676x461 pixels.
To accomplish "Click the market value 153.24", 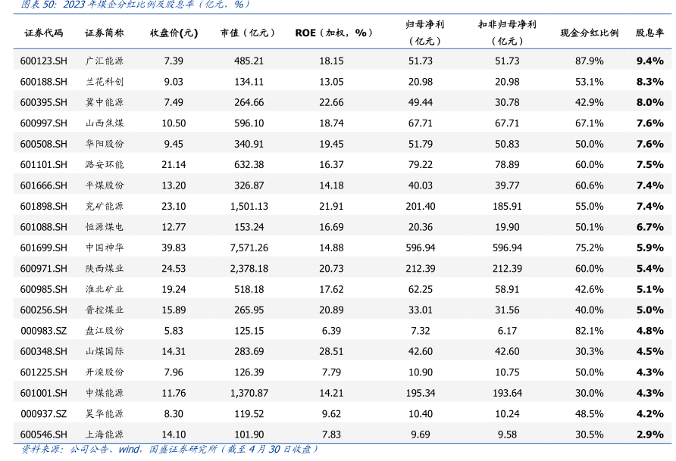I will 249,227.
